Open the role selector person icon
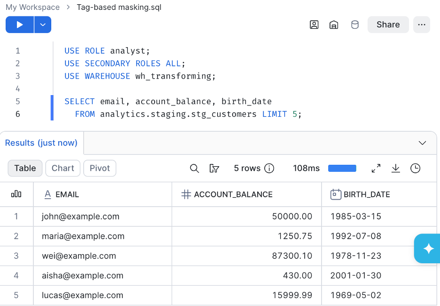The height and width of the screenshot is (306, 440). (x=314, y=25)
